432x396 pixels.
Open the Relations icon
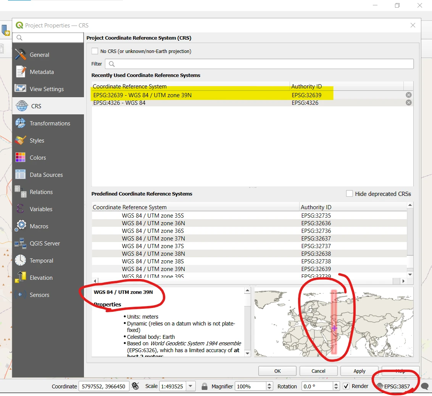(x=20, y=192)
